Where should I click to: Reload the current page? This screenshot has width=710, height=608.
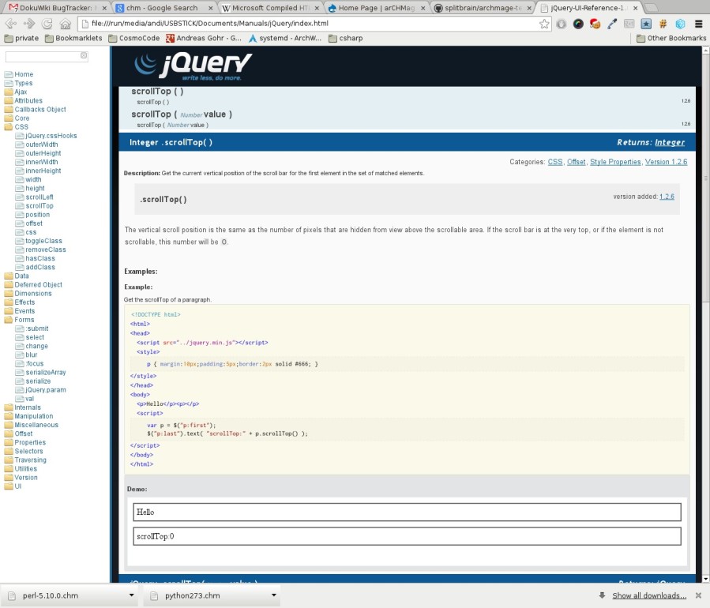(x=47, y=24)
